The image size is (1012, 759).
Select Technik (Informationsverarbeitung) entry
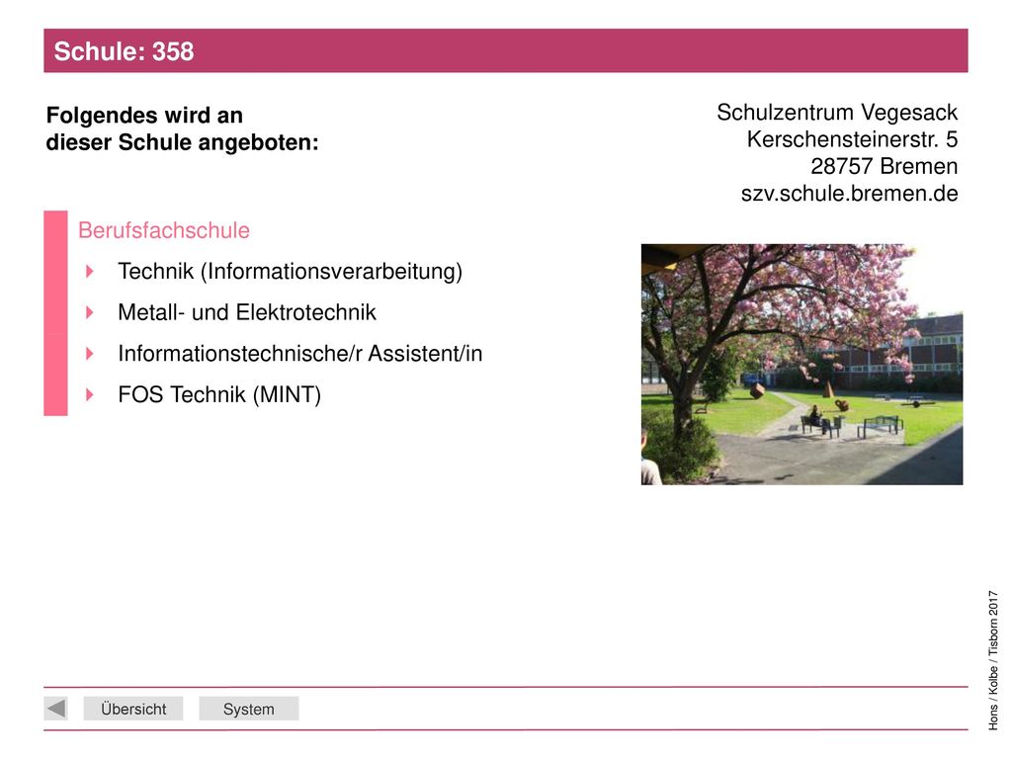pyautogui.click(x=290, y=271)
